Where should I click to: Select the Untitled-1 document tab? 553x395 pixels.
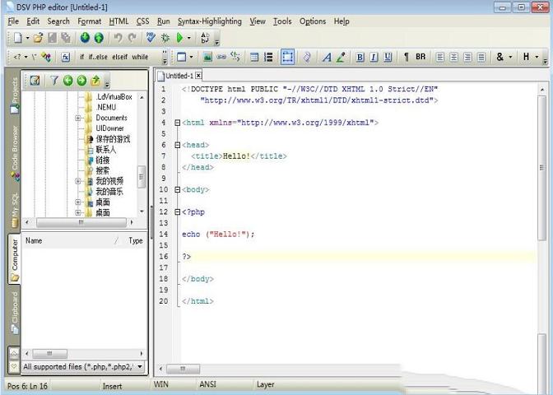179,76
